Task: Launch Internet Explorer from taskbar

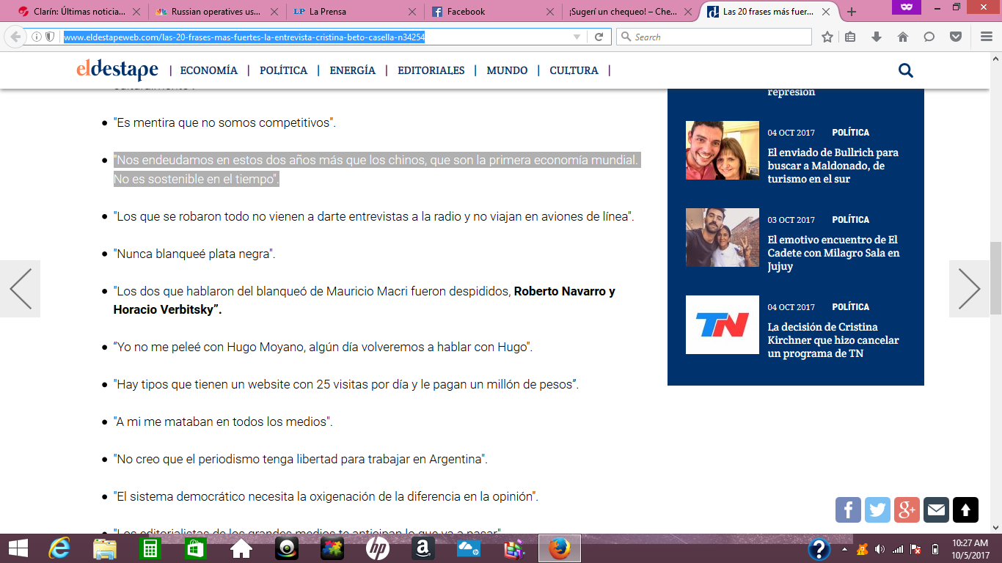Action: 59,548
